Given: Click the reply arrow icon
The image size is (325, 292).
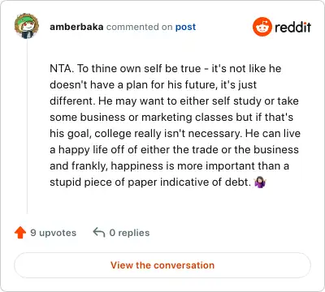Looking at the screenshot, I should pyautogui.click(x=99, y=232).
